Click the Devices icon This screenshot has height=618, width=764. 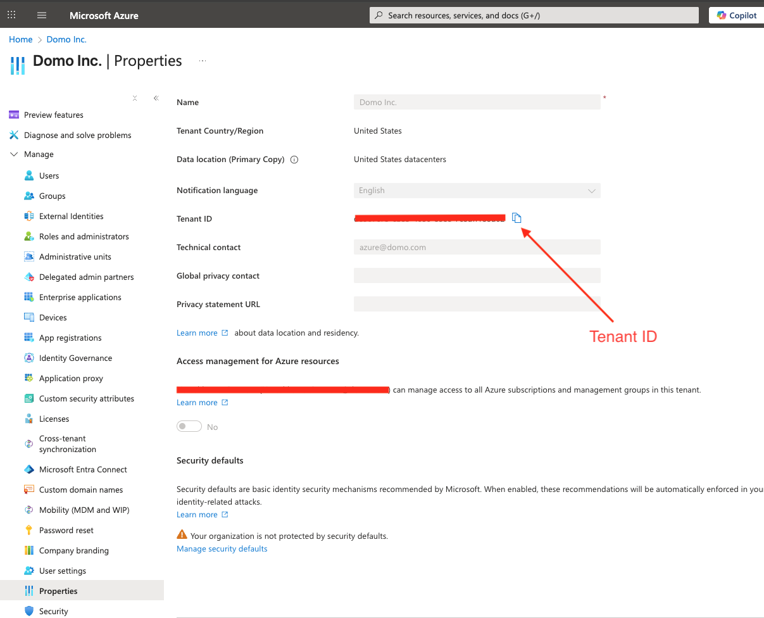pos(29,317)
